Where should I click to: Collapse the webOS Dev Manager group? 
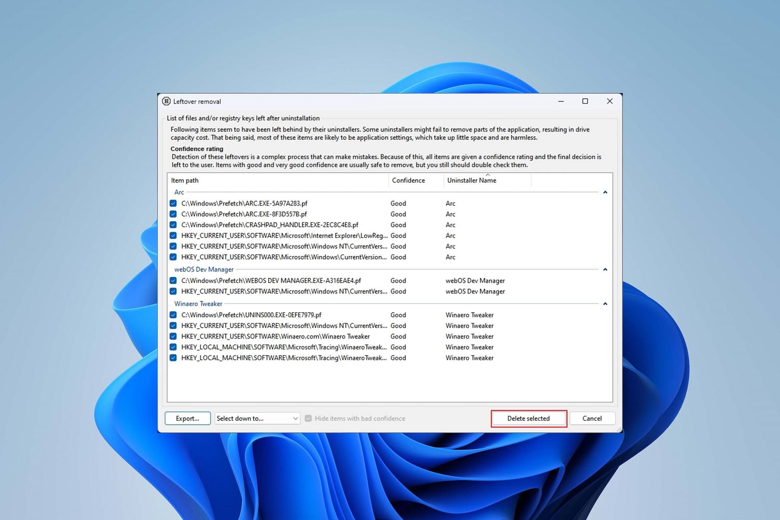click(x=605, y=269)
